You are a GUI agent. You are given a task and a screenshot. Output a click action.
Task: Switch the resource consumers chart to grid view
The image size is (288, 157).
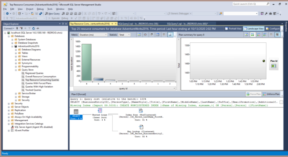[164, 35]
